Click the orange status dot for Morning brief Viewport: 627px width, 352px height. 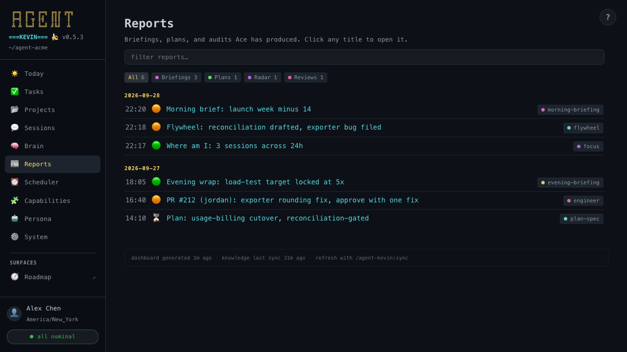coord(156,109)
